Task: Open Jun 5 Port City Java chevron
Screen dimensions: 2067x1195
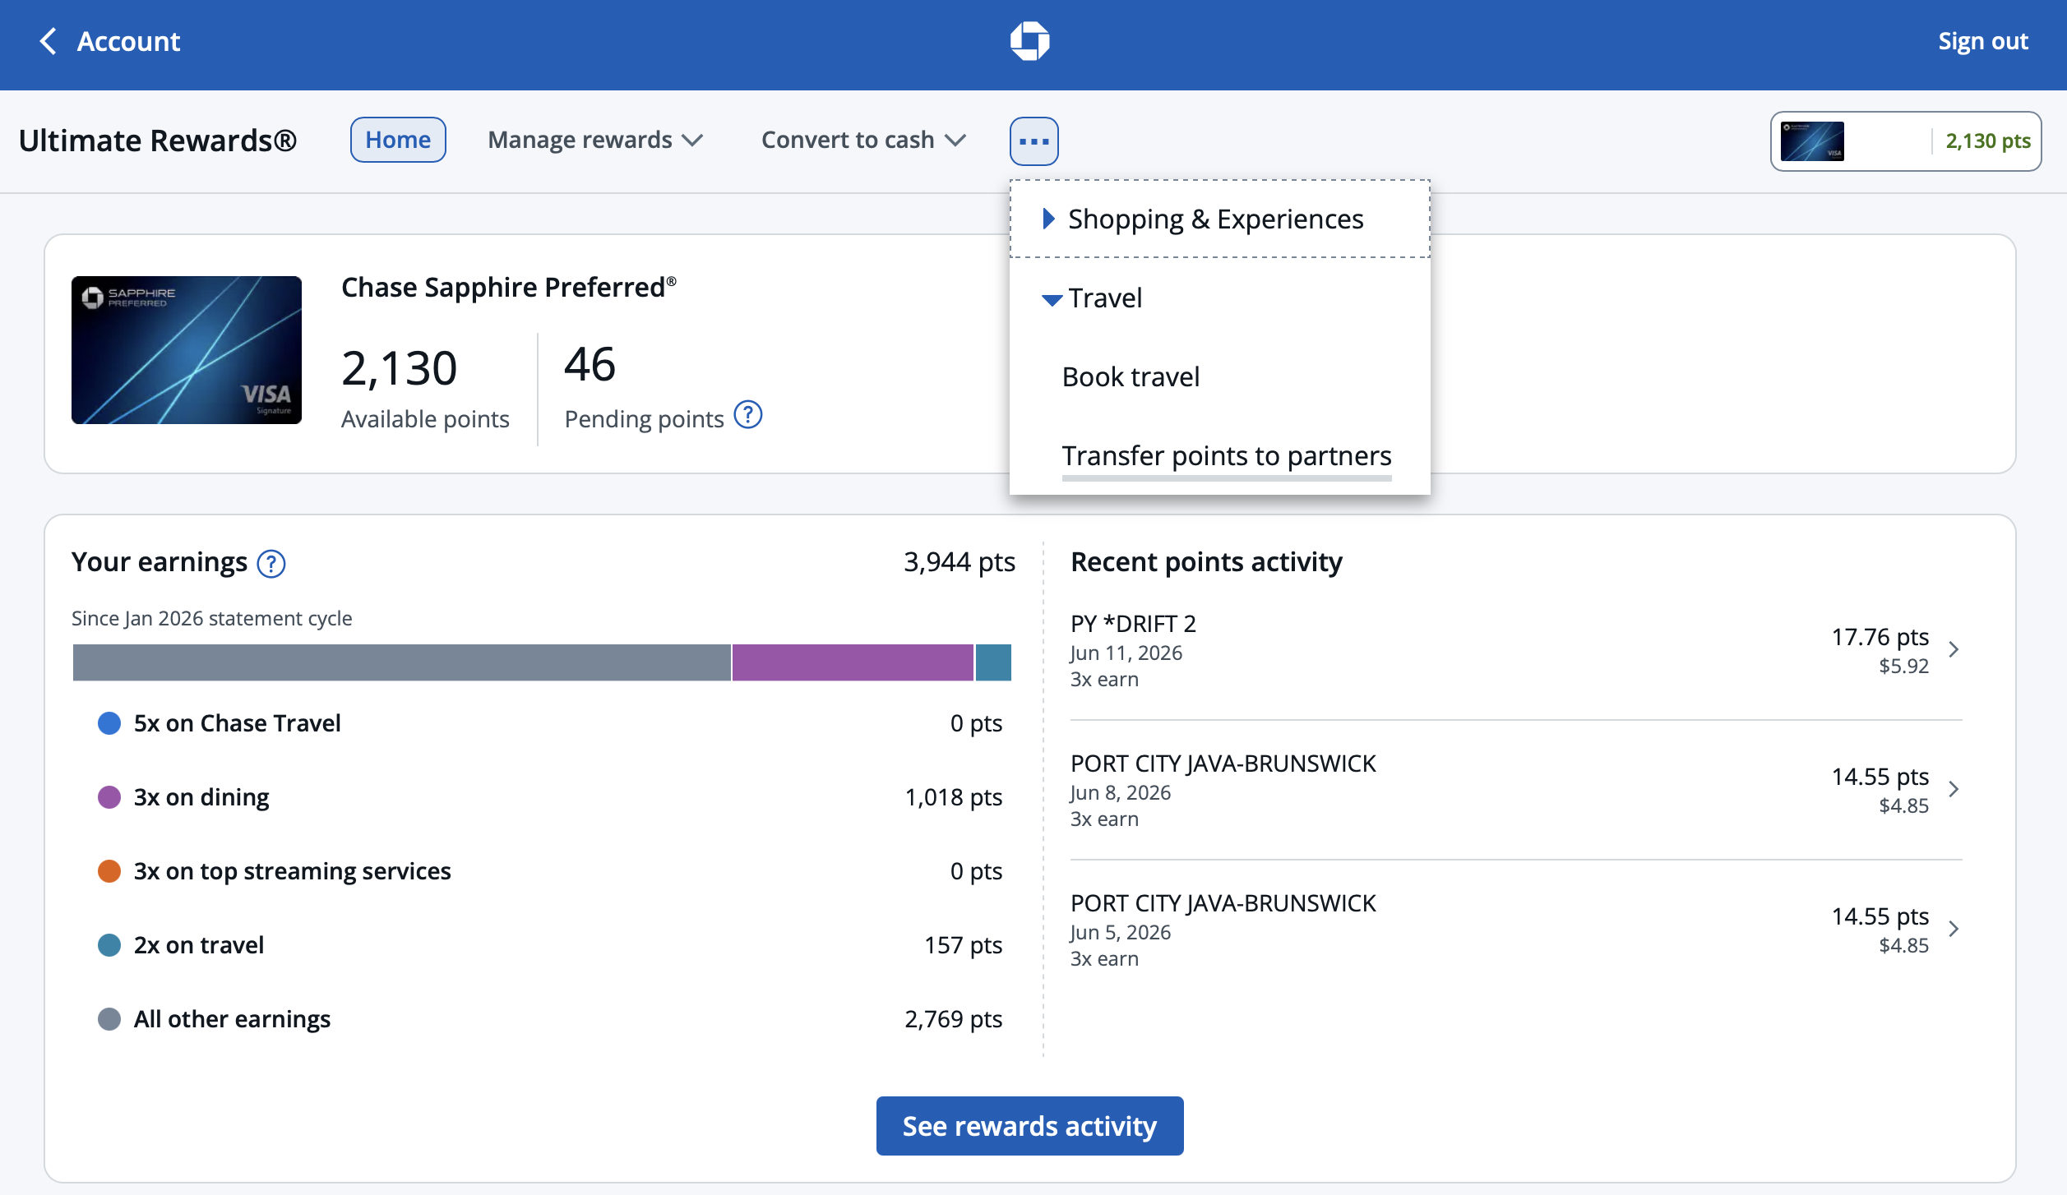Action: point(1954,929)
